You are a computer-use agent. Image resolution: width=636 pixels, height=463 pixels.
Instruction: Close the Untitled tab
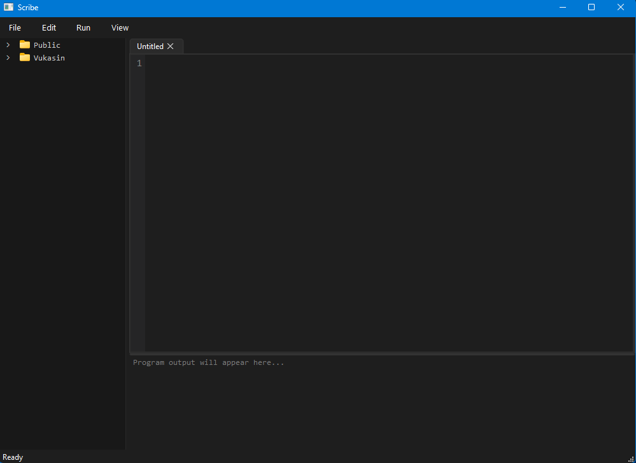pos(171,46)
